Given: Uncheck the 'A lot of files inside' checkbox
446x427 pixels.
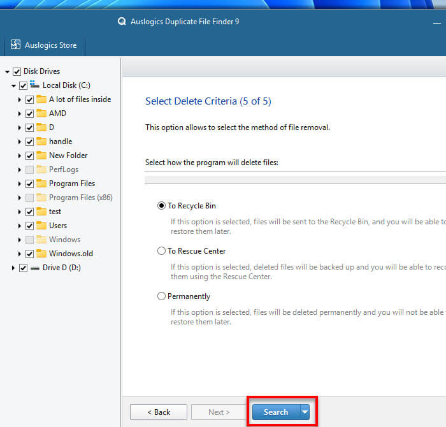Looking at the screenshot, I should coord(29,99).
